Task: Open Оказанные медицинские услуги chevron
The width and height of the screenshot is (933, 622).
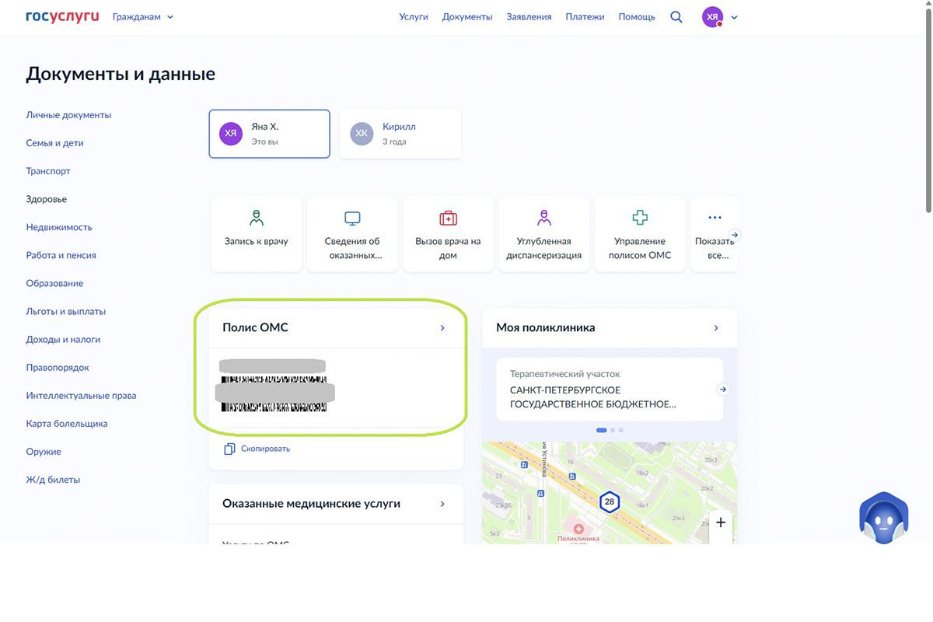Action: pyautogui.click(x=442, y=504)
